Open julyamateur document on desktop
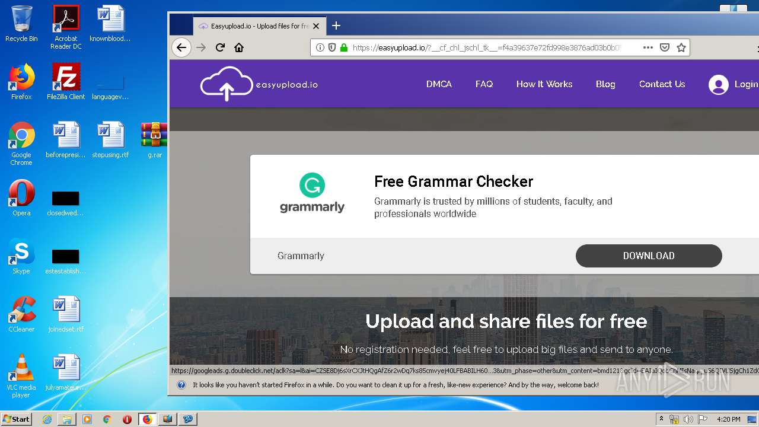Screen dimensions: 759x427 pos(66,372)
